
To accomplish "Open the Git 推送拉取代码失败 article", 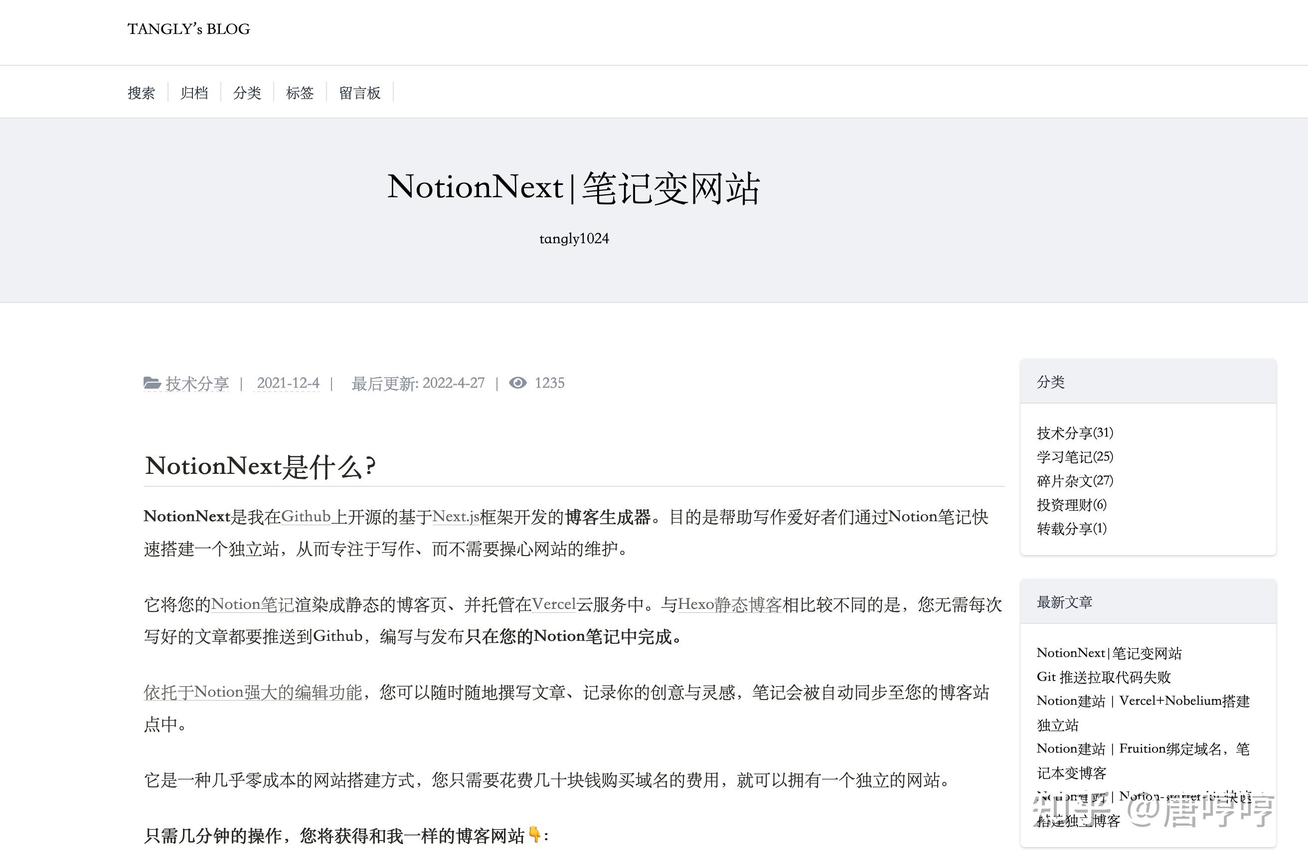I will tap(1104, 677).
